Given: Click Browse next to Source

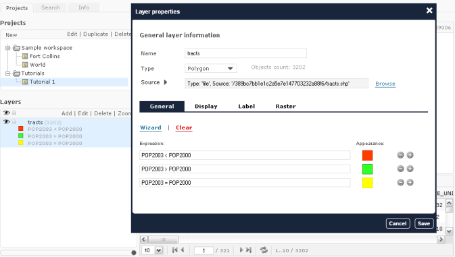Looking at the screenshot, I should click(x=385, y=84).
